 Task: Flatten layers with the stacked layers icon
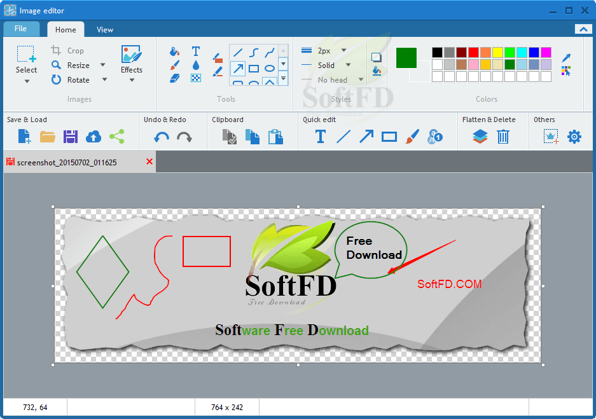tap(480, 137)
